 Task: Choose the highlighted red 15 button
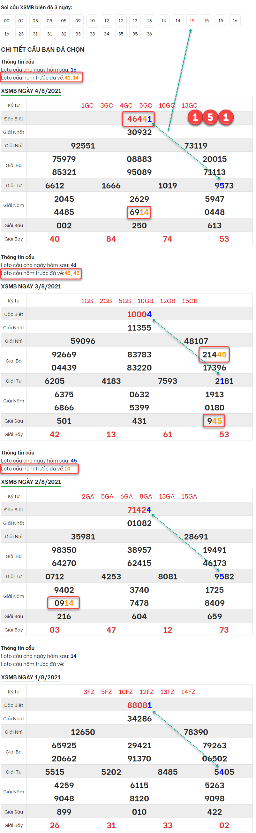click(x=192, y=21)
